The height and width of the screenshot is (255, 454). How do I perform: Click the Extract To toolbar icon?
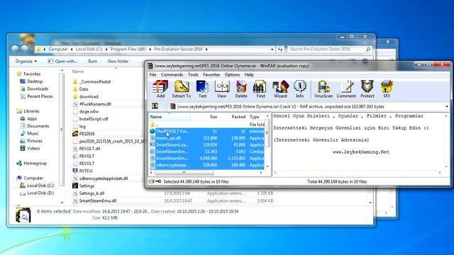click(x=182, y=89)
